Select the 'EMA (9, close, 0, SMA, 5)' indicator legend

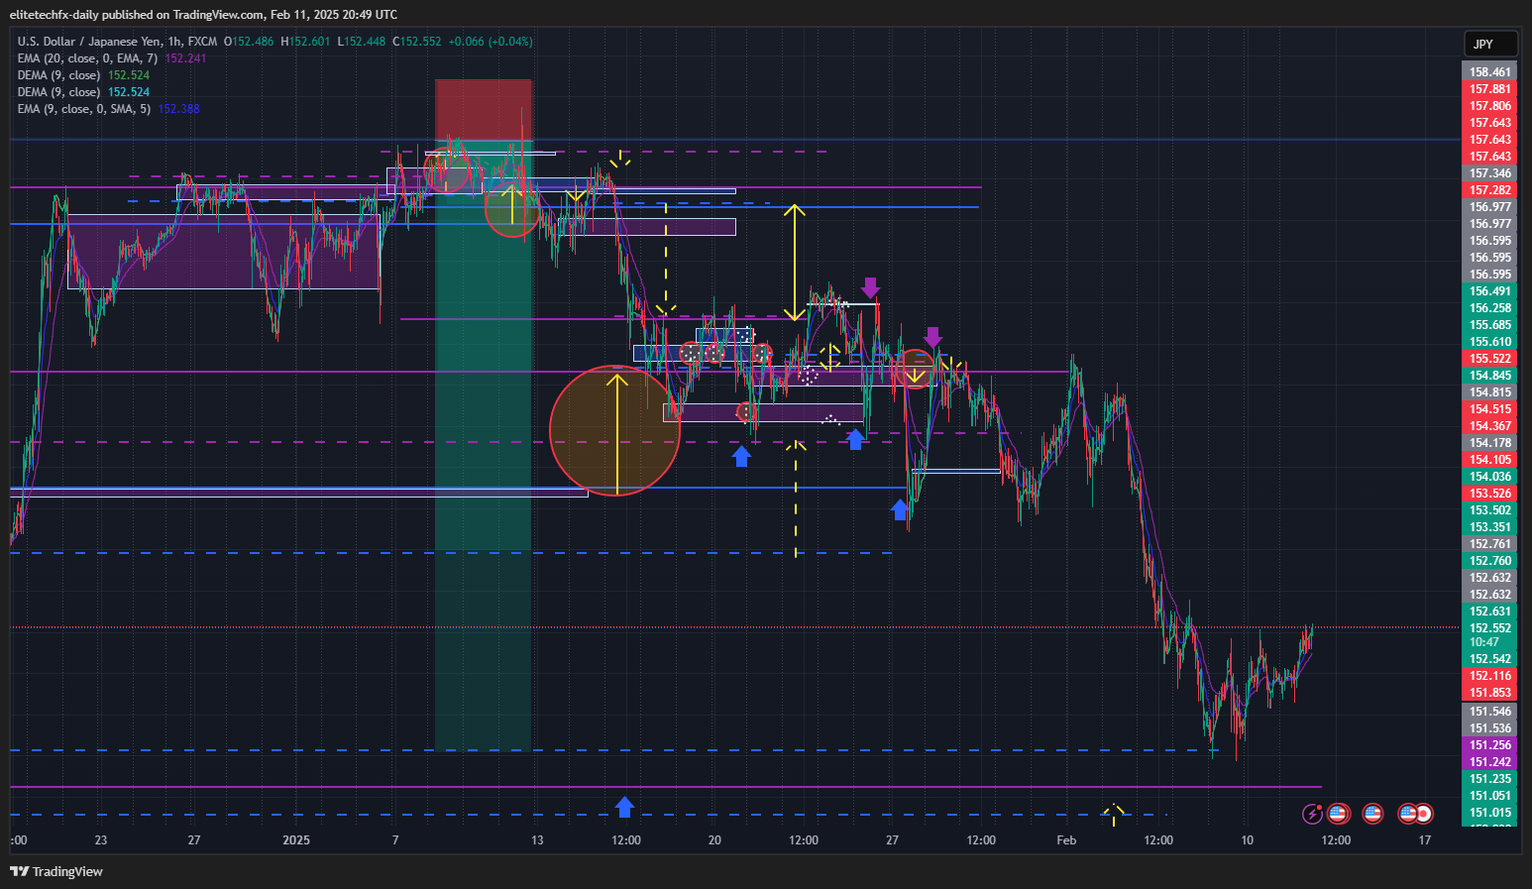click(84, 109)
